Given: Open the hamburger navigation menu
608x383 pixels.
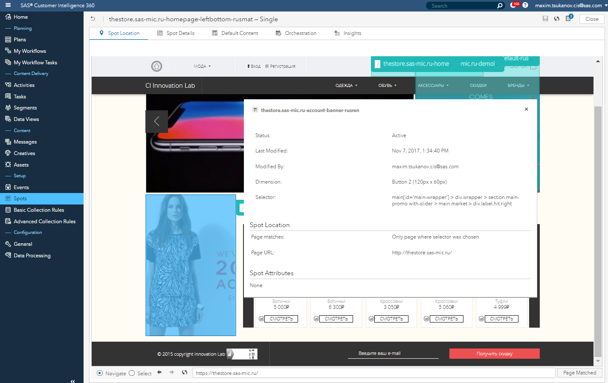Looking at the screenshot, I should point(8,5).
